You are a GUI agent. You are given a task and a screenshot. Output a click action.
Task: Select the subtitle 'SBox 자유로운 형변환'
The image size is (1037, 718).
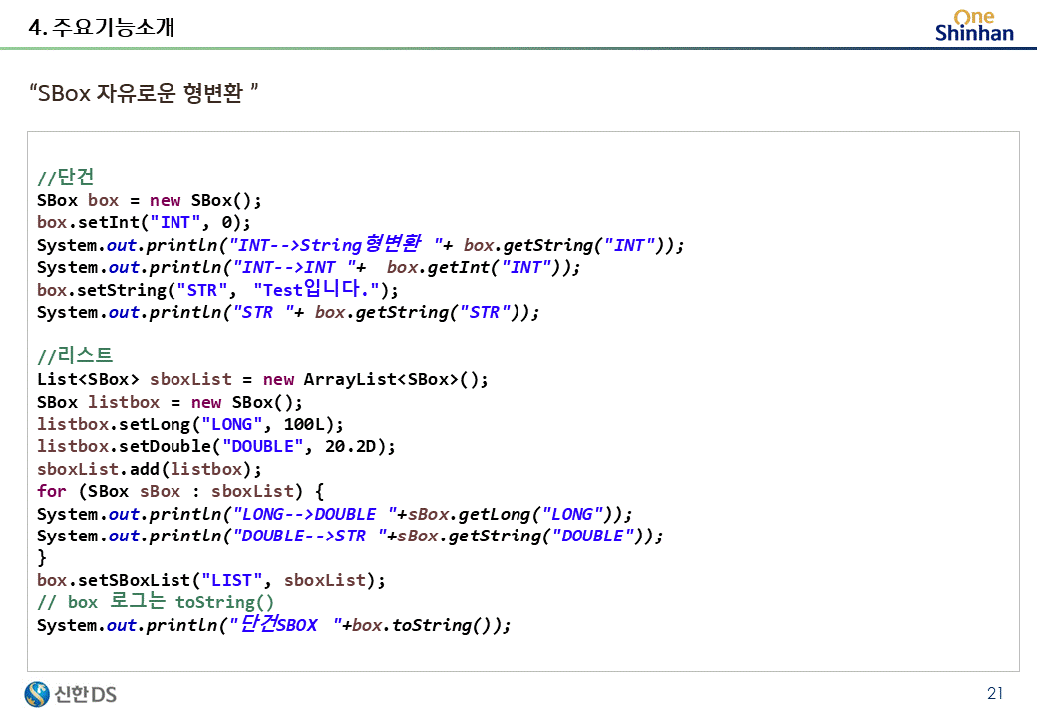coord(144,93)
